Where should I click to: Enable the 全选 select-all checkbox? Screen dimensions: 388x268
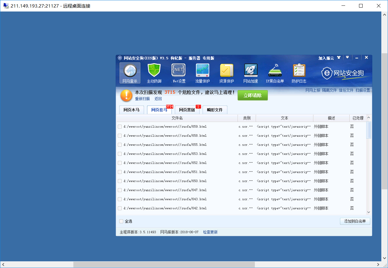point(121,221)
